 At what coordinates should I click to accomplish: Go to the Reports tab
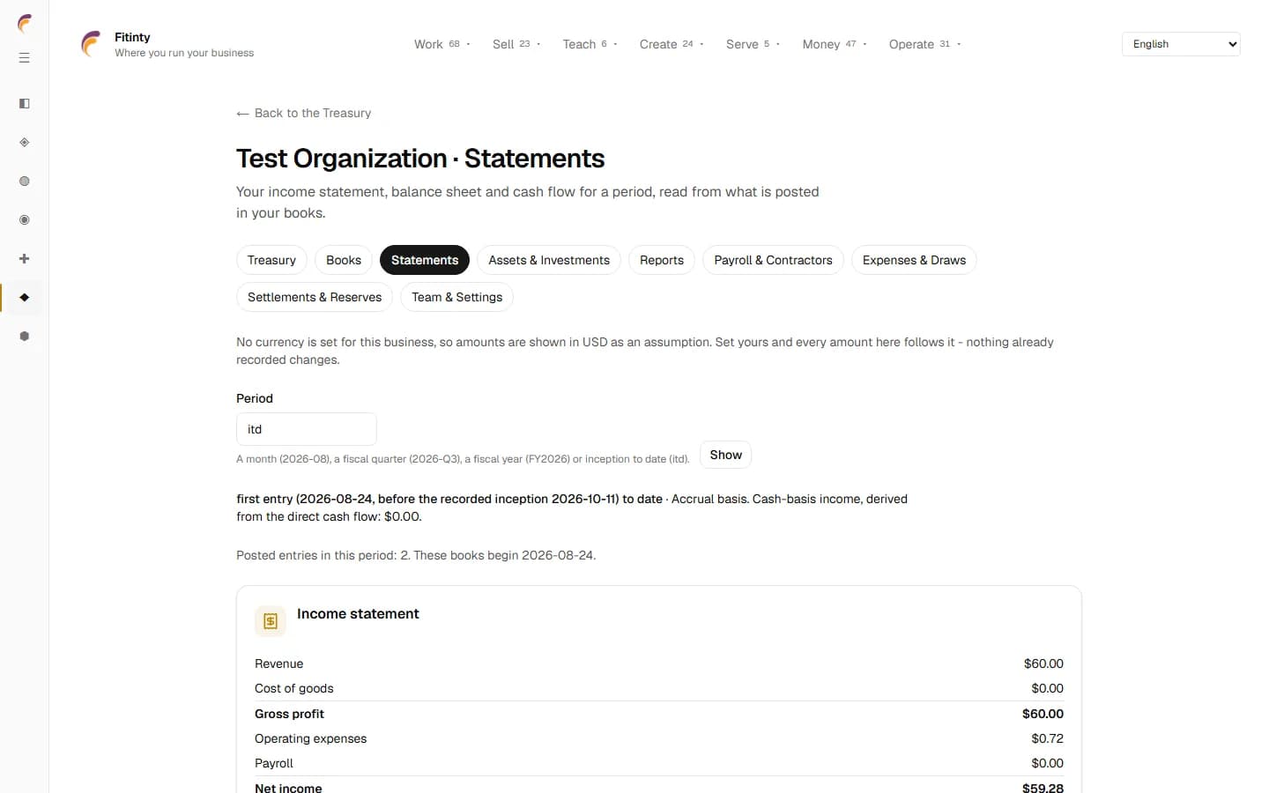pyautogui.click(x=662, y=260)
